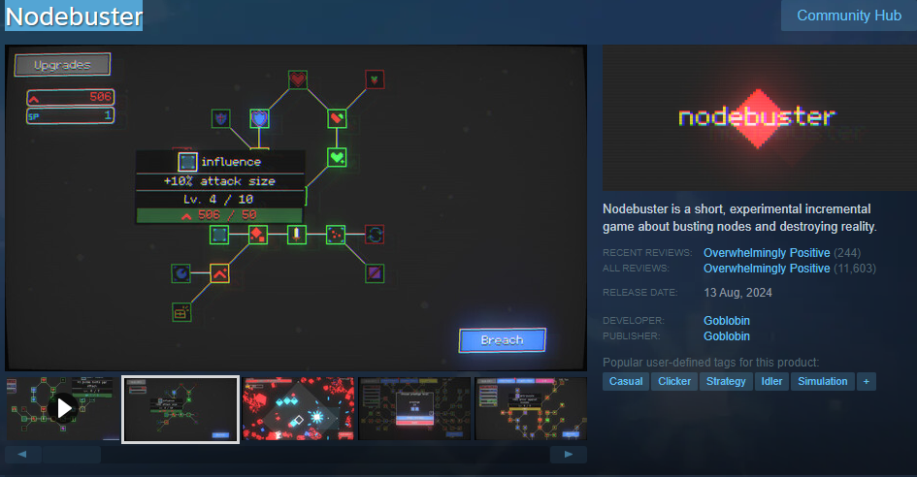Image resolution: width=917 pixels, height=477 pixels.
Task: Select the Idler tag
Action: click(772, 381)
